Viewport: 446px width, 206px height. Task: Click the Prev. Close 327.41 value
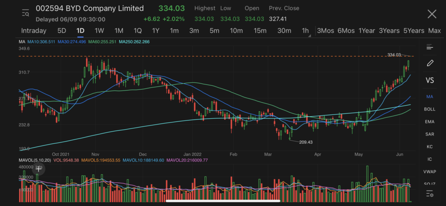coord(277,19)
